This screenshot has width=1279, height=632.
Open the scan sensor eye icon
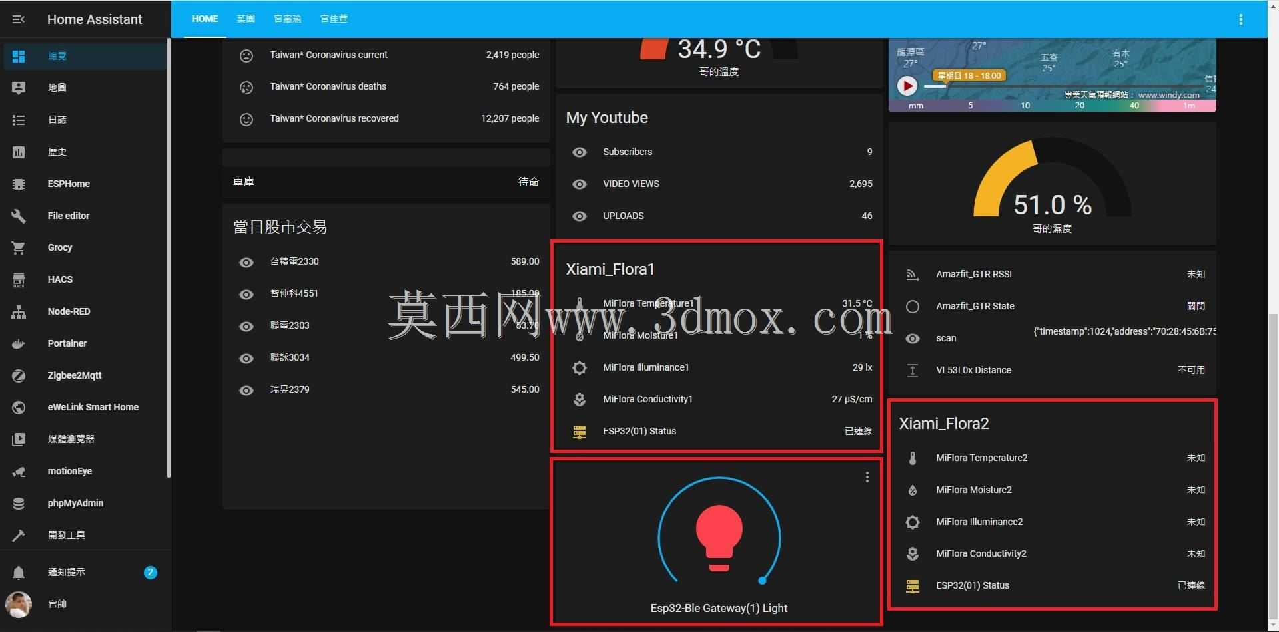913,339
